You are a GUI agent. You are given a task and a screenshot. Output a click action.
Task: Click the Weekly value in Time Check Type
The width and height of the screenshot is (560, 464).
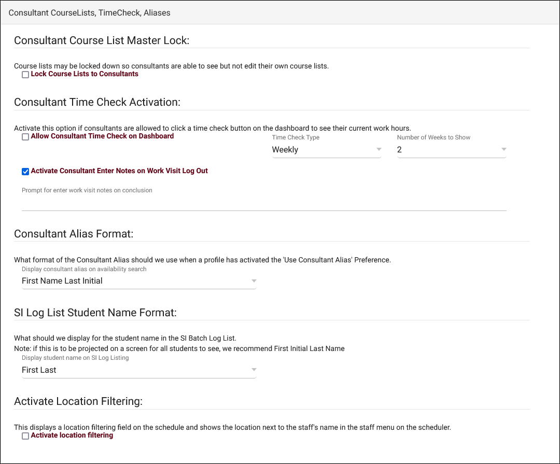285,150
